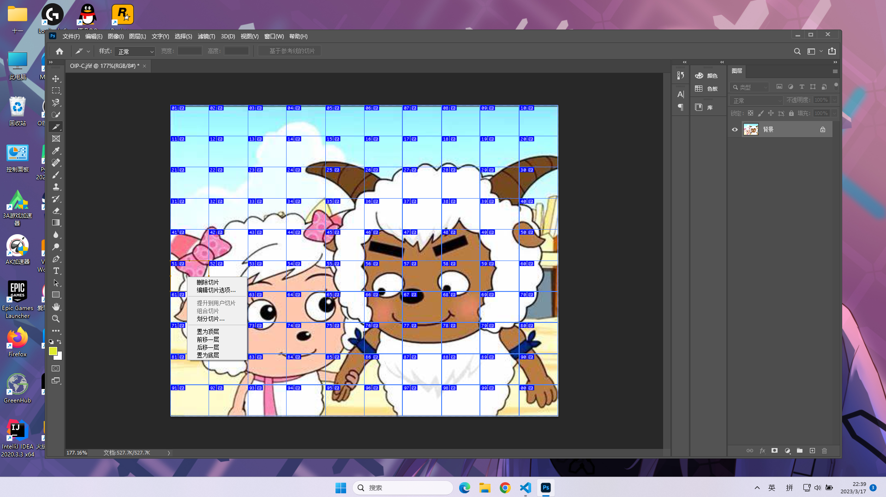Open the slice tool preset picker arrow
Image resolution: width=886 pixels, height=497 pixels.
point(88,51)
